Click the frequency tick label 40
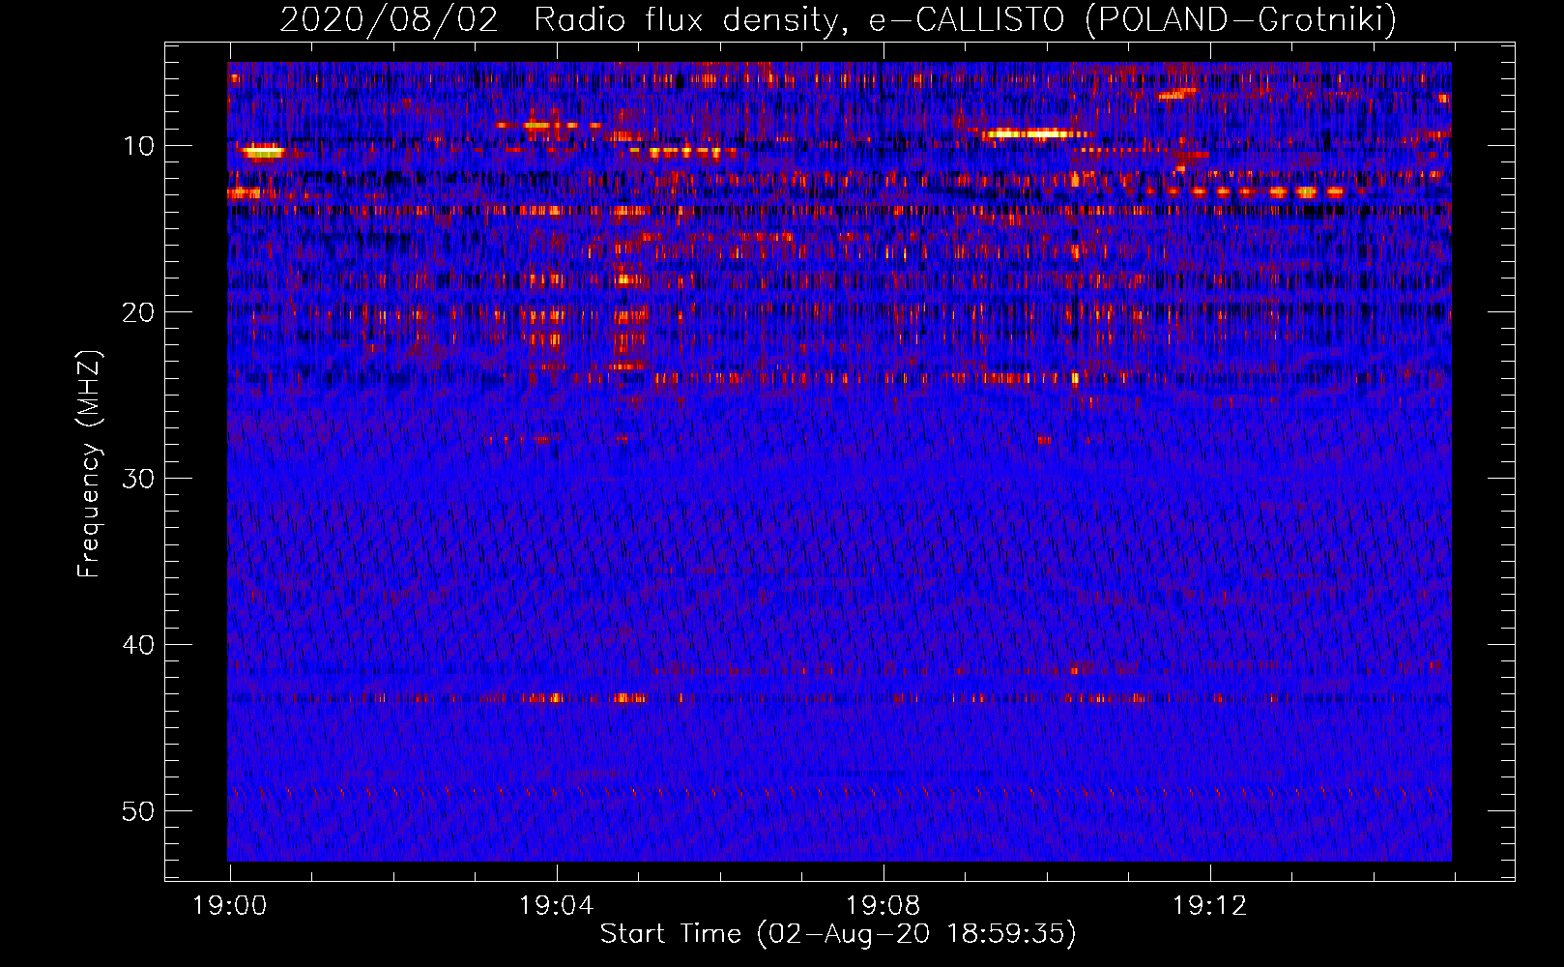 click(139, 645)
